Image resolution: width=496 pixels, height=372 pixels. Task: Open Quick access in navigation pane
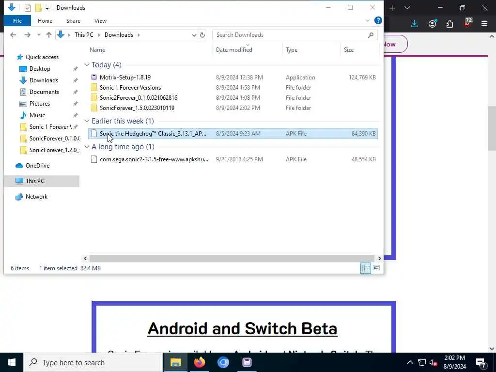(42, 57)
